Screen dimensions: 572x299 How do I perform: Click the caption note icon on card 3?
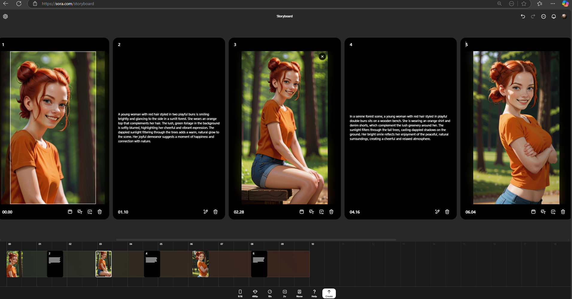321,212
